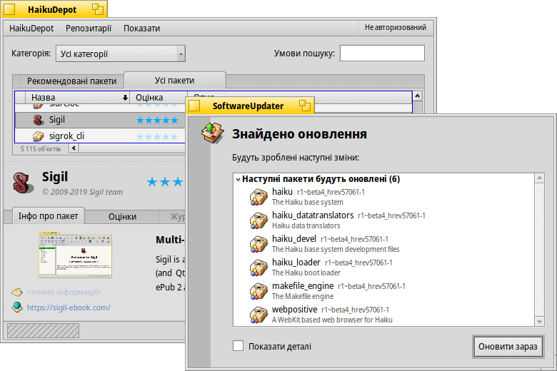The width and height of the screenshot is (557, 371).
Task: Select the 'Sigil' row name
Action: click(57, 120)
